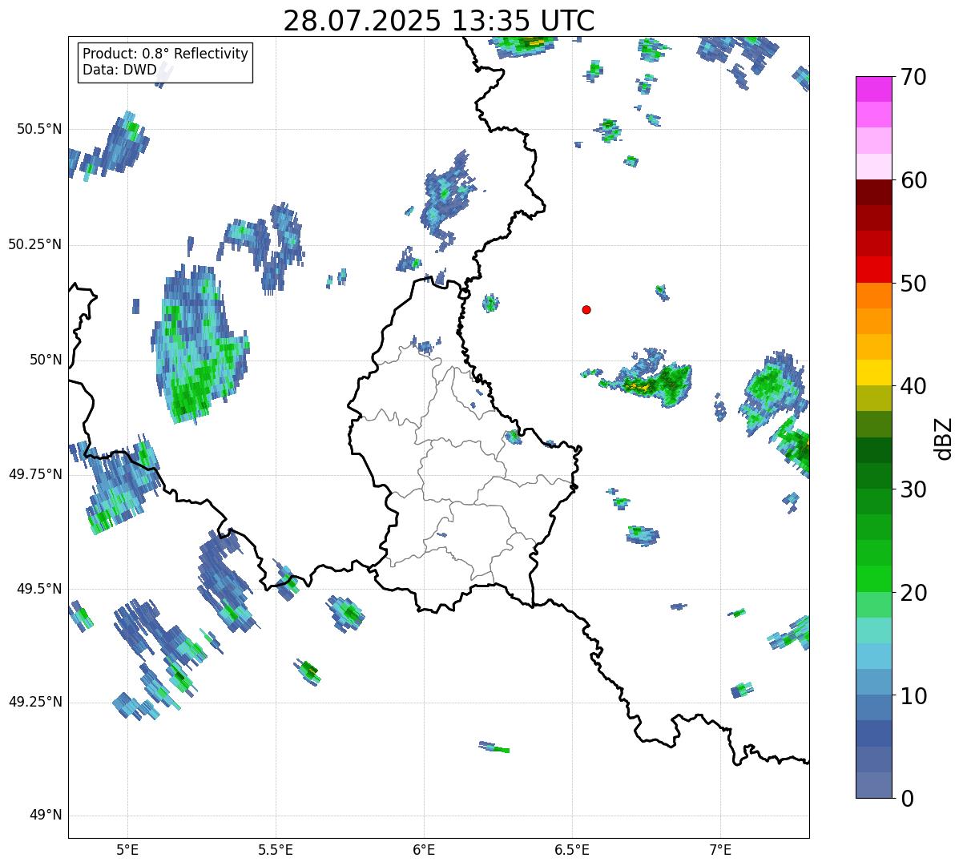Image resolution: width=963 pixels, height=866 pixels.
Task: Click the '49.25°N' latitude label
Action: point(35,702)
